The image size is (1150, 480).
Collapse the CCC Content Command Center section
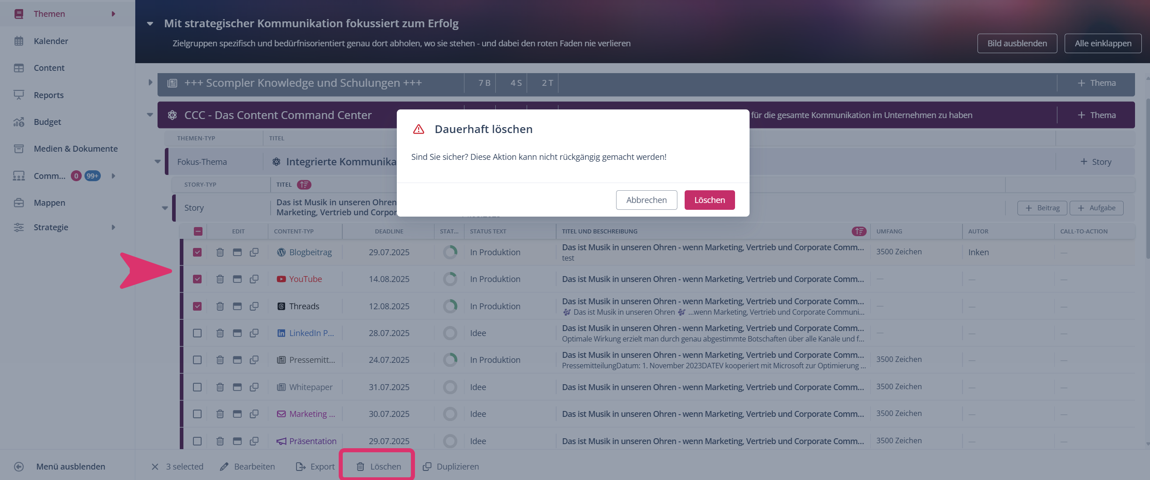pyautogui.click(x=150, y=115)
